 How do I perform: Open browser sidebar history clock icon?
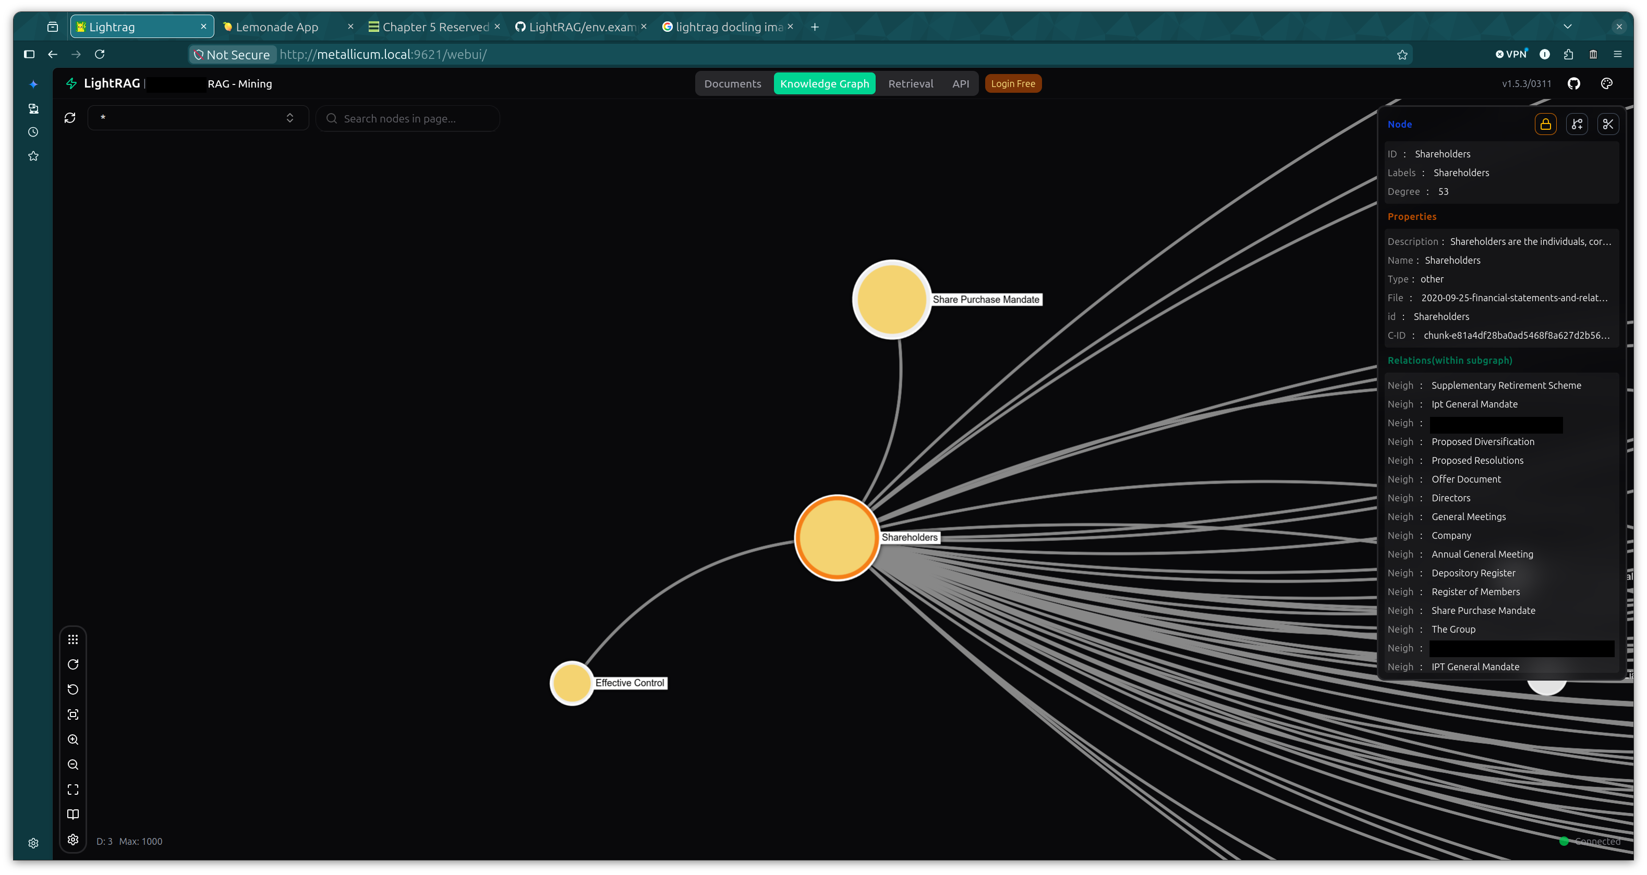tap(33, 132)
